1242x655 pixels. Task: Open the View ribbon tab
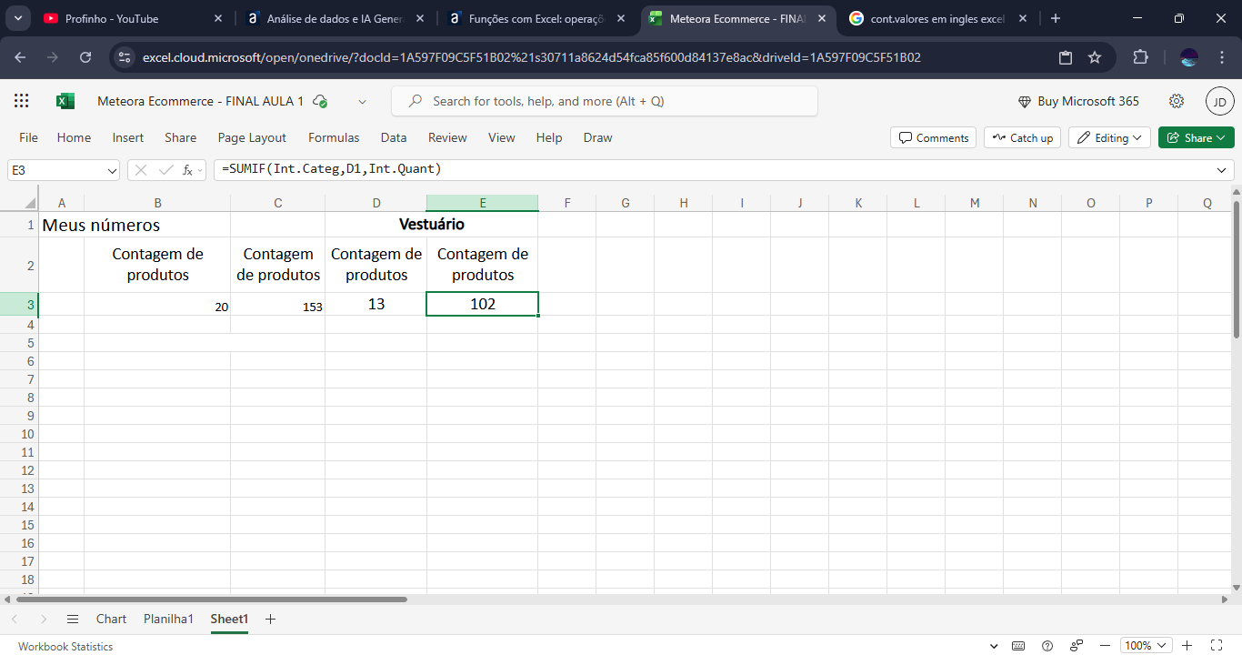click(x=502, y=137)
